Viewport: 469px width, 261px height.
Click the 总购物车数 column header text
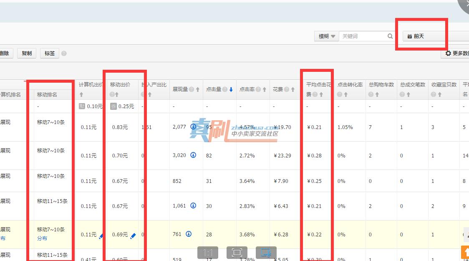(381, 85)
